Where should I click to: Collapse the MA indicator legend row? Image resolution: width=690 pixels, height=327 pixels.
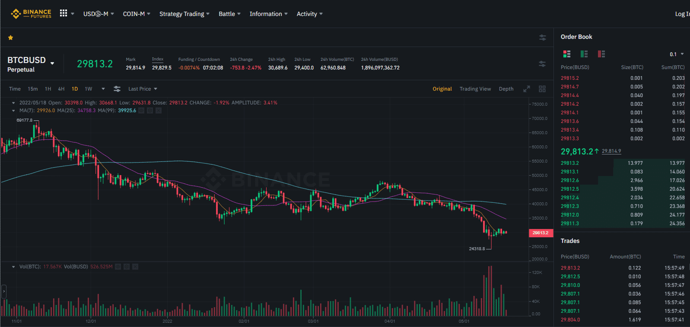pos(13,110)
